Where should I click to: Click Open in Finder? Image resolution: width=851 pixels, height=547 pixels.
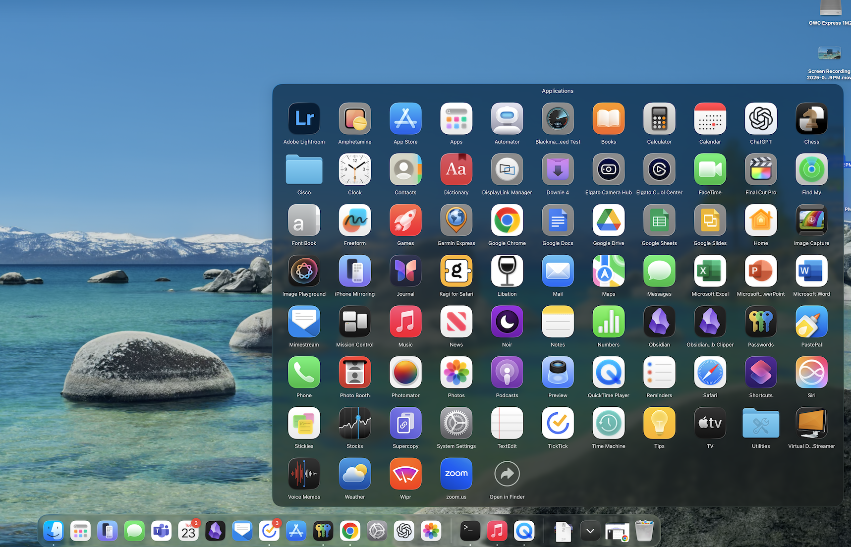(507, 474)
